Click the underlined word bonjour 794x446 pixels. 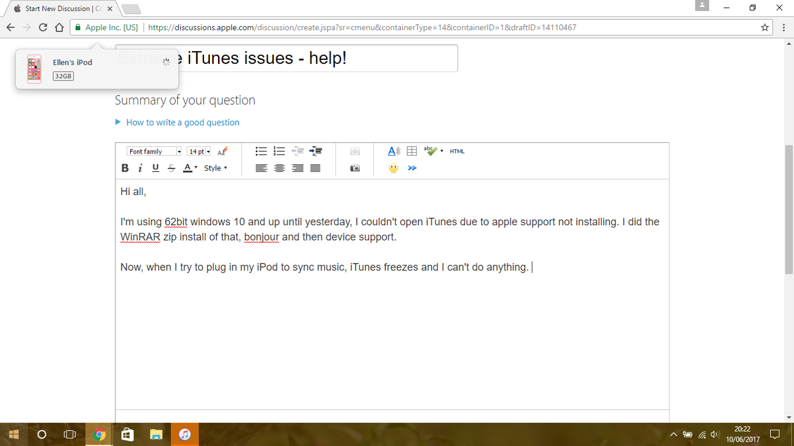tap(262, 237)
